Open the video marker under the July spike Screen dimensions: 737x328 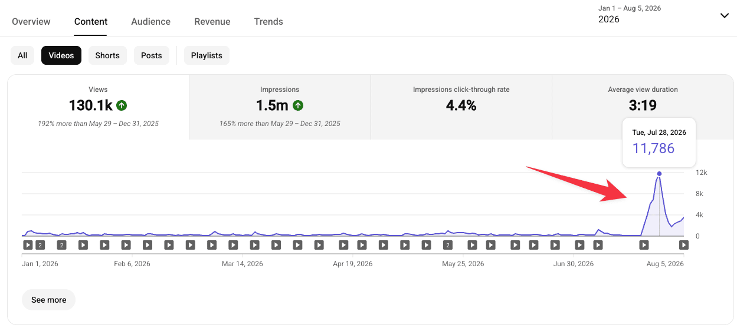(644, 245)
